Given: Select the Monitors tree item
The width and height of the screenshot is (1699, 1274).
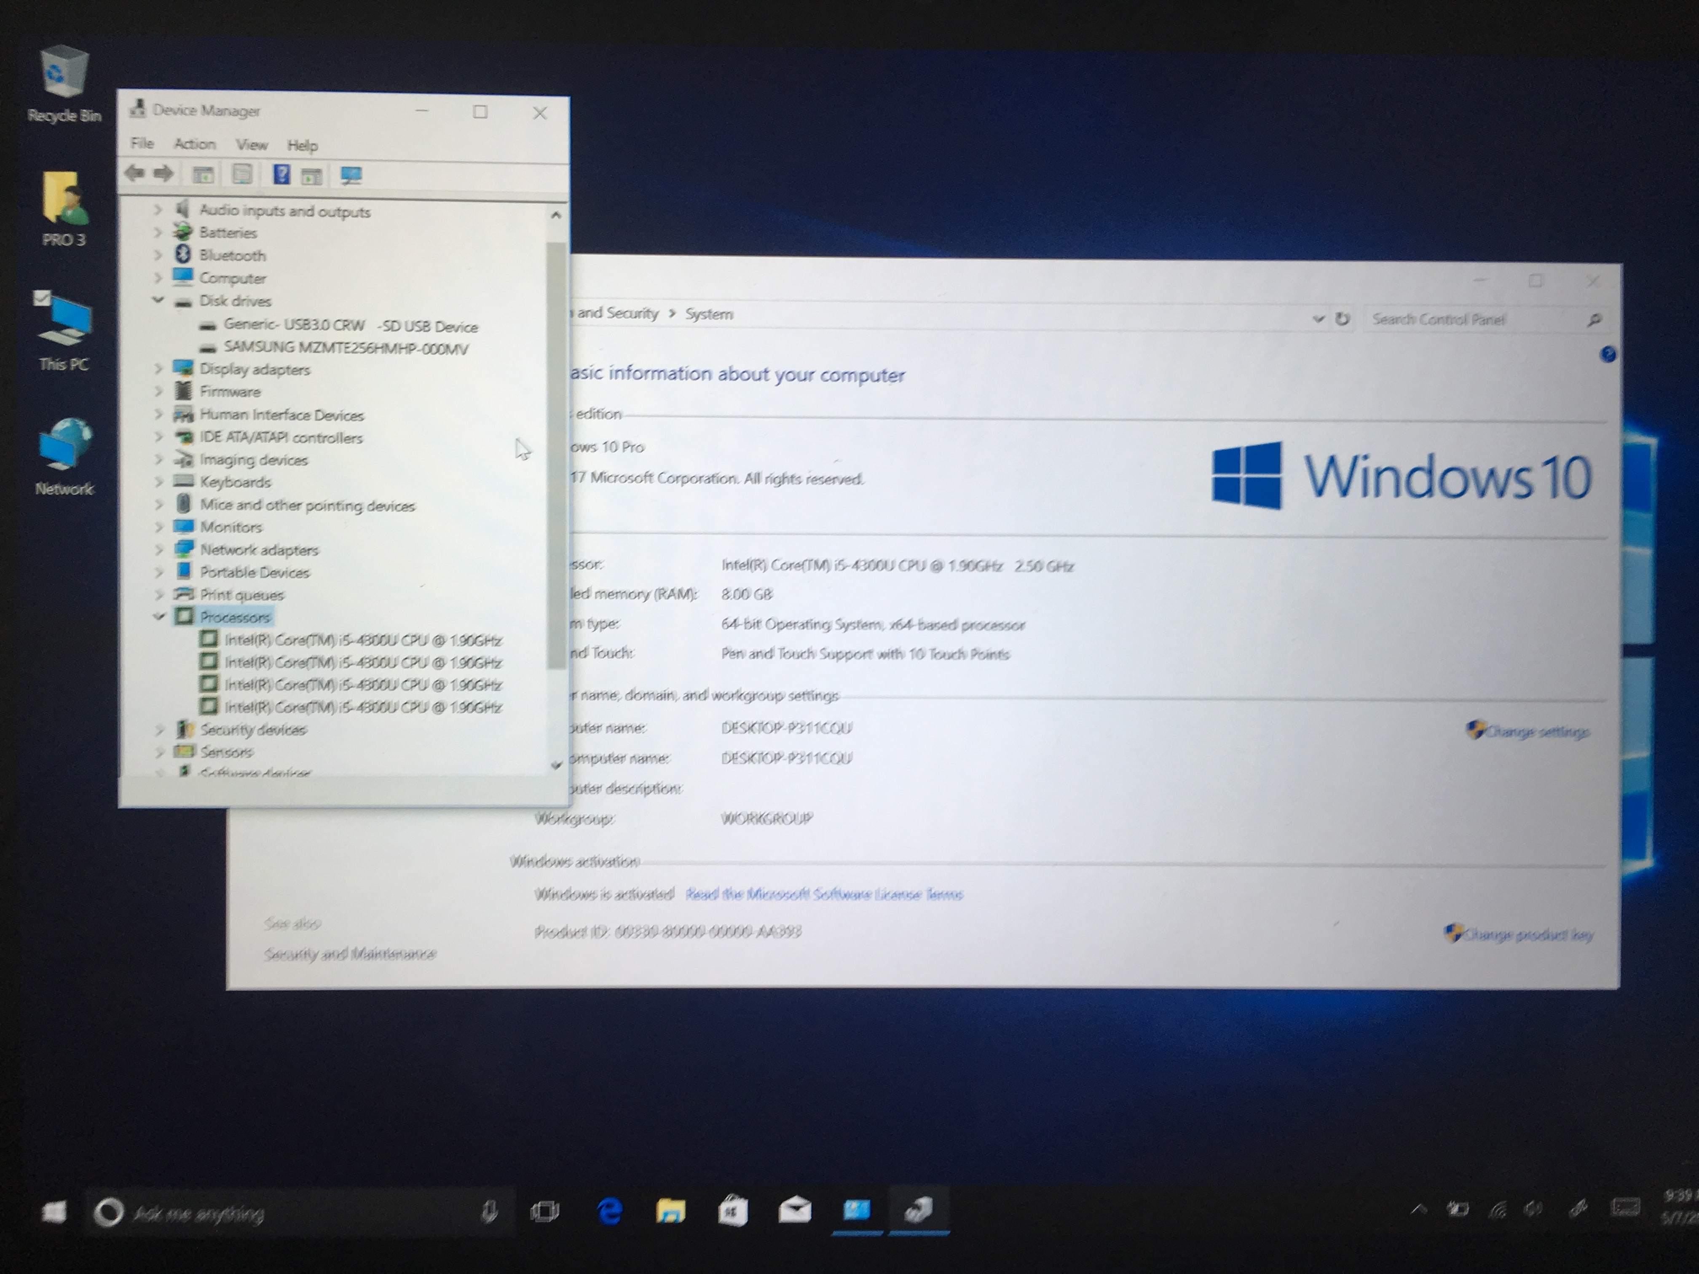Looking at the screenshot, I should pos(231,527).
